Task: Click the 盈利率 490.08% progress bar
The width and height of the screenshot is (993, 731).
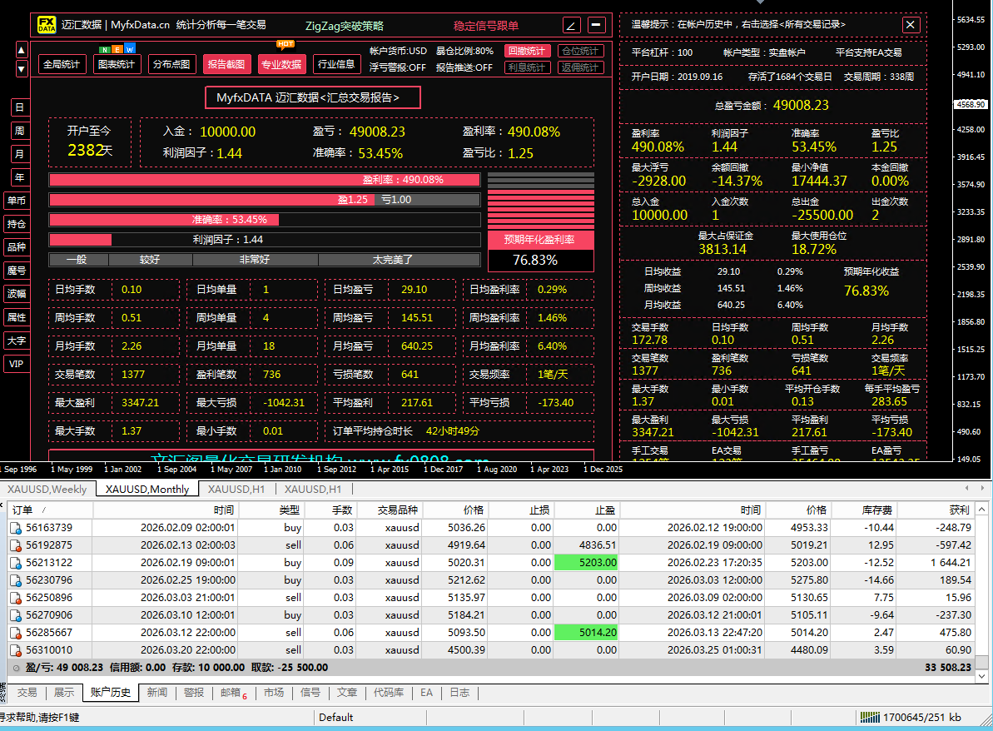Action: tap(265, 180)
